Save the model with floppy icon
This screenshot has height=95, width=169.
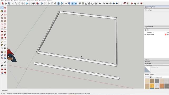9,3
